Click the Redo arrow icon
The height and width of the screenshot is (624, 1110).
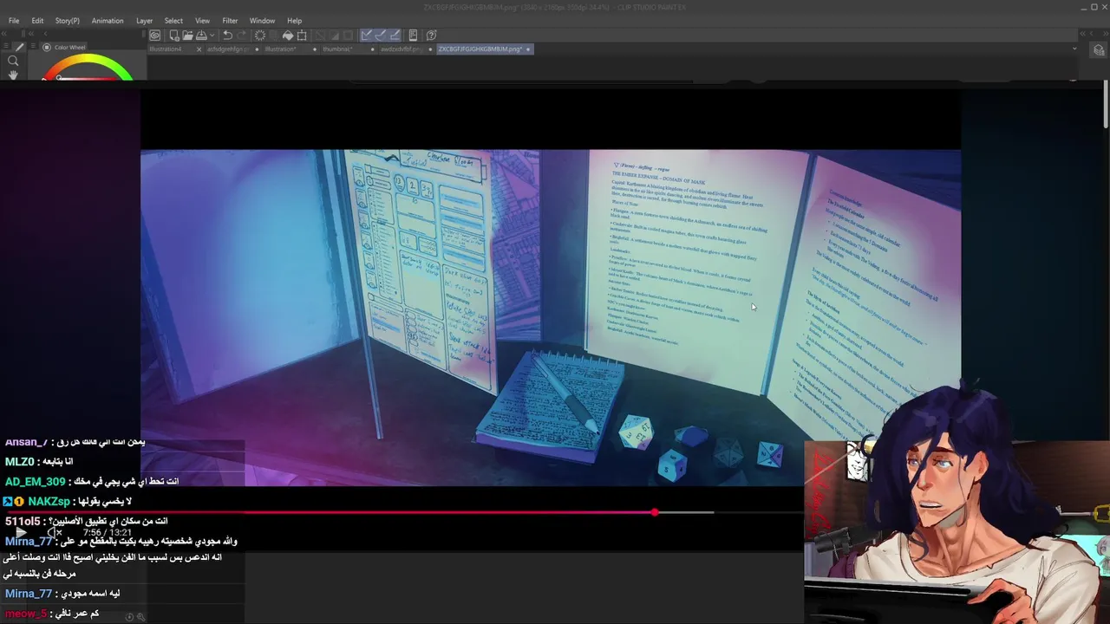point(241,36)
